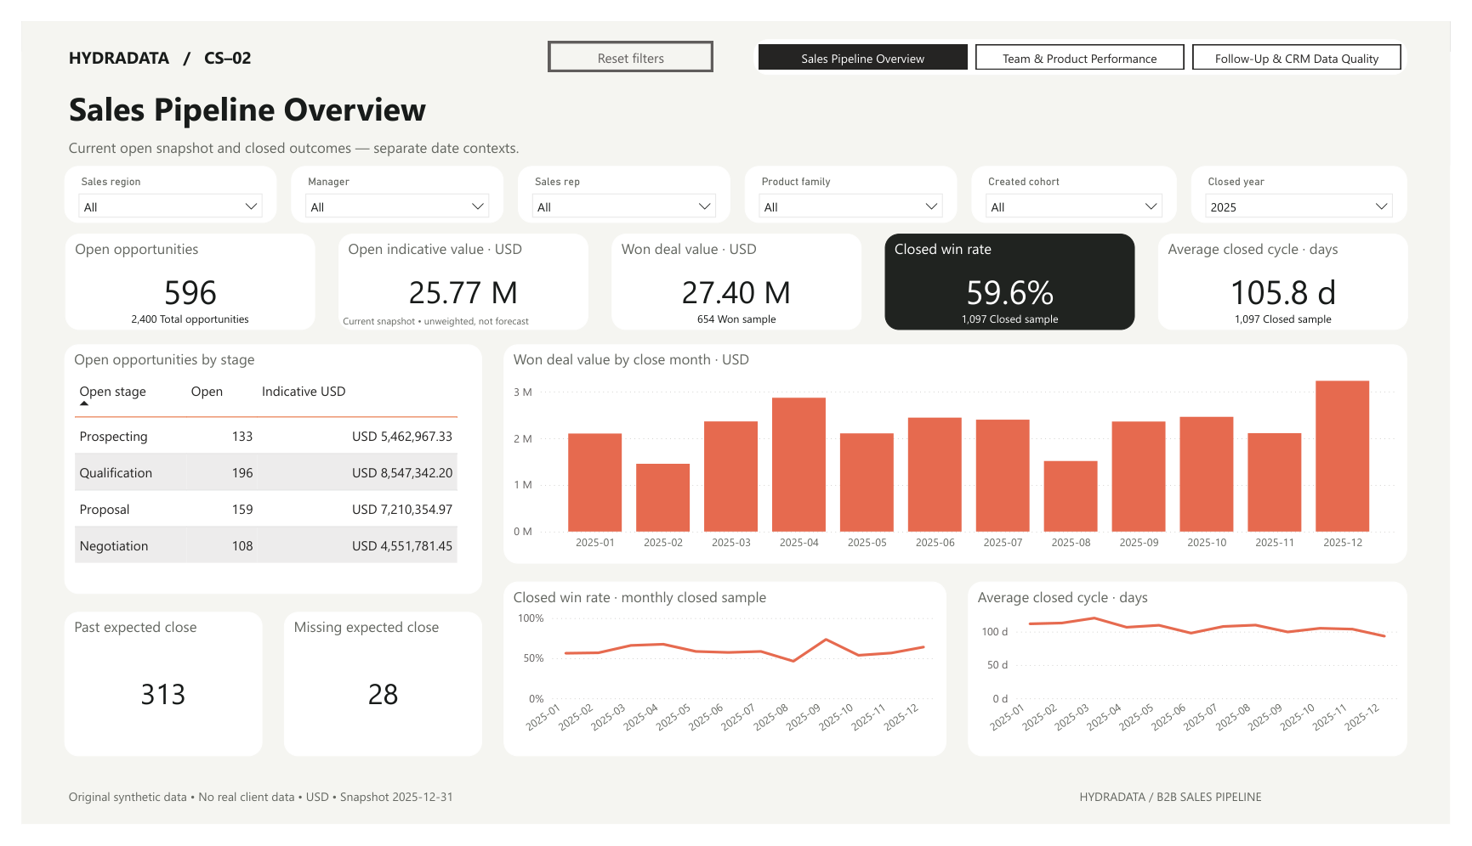
Task: Click the 654 Won sample subtitle
Action: click(x=736, y=319)
